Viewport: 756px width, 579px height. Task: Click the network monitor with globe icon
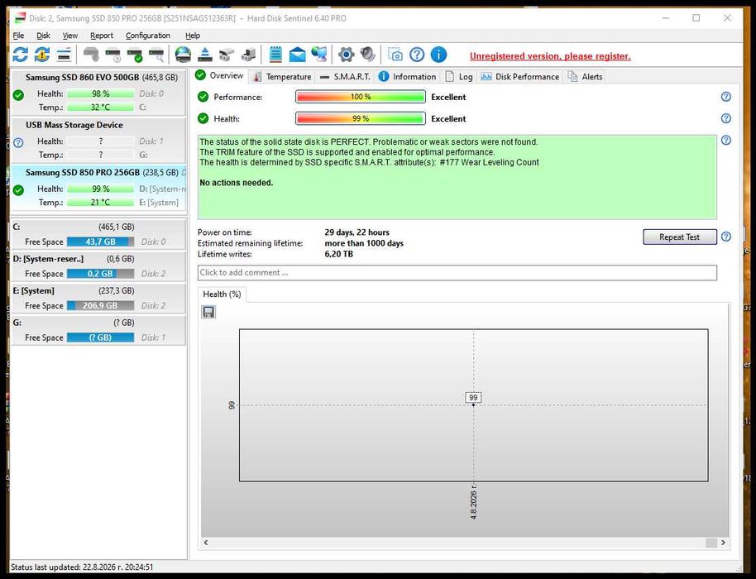[318, 55]
